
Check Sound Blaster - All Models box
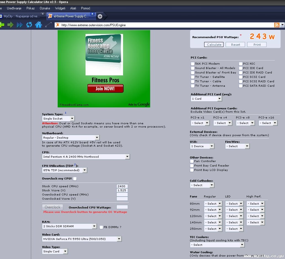click(193, 68)
